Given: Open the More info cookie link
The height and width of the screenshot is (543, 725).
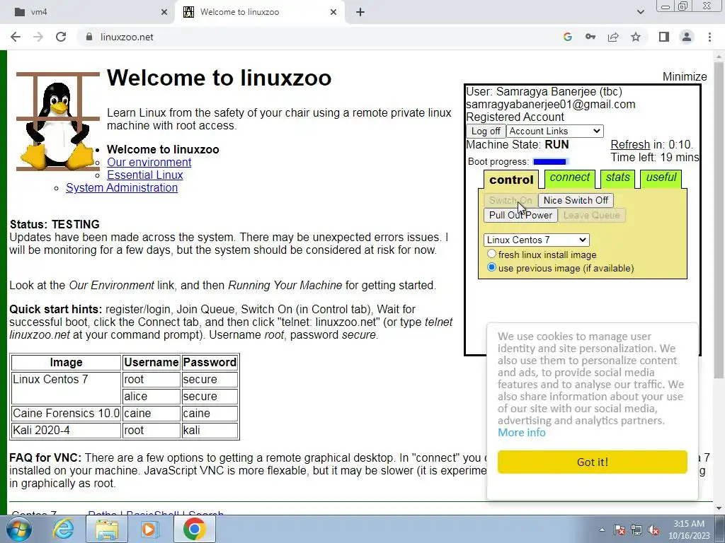Looking at the screenshot, I should click(x=522, y=433).
